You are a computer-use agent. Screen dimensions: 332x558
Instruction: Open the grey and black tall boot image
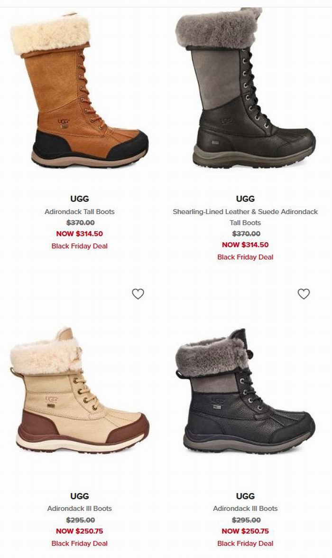click(245, 88)
